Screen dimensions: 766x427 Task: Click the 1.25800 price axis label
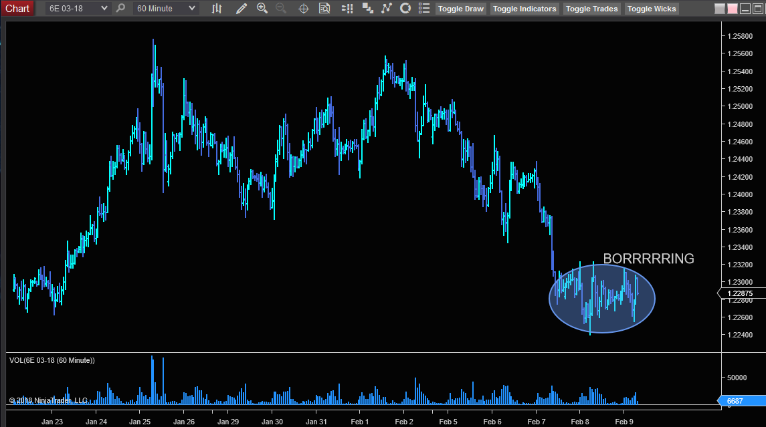[x=740, y=36]
